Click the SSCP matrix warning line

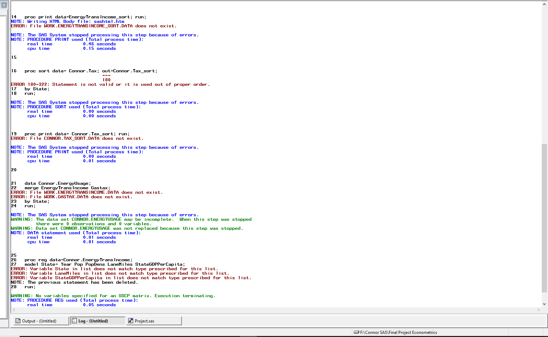point(113,296)
